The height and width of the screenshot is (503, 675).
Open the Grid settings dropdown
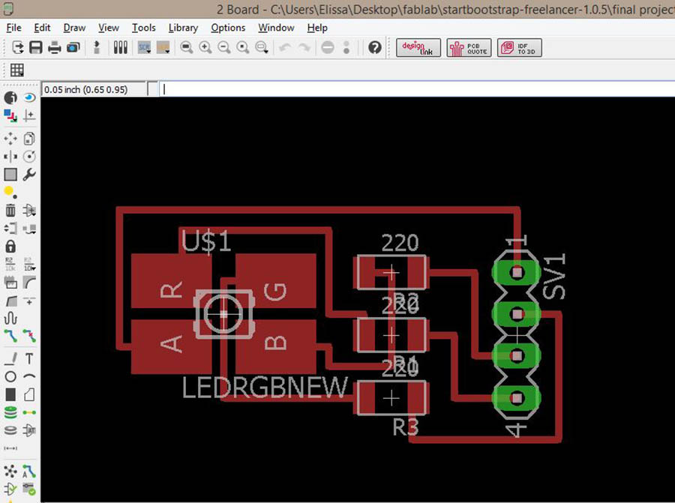16,70
